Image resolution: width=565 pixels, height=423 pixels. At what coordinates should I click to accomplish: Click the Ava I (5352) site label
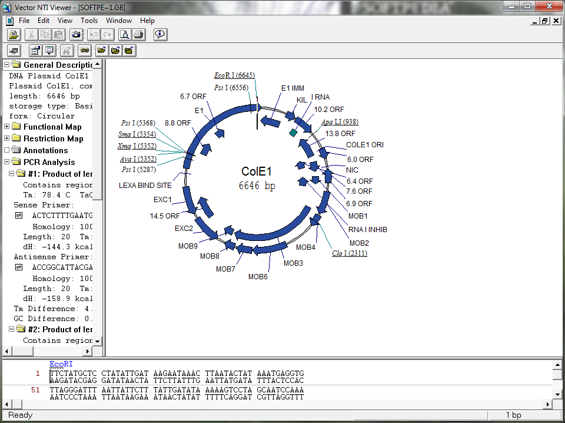[138, 159]
